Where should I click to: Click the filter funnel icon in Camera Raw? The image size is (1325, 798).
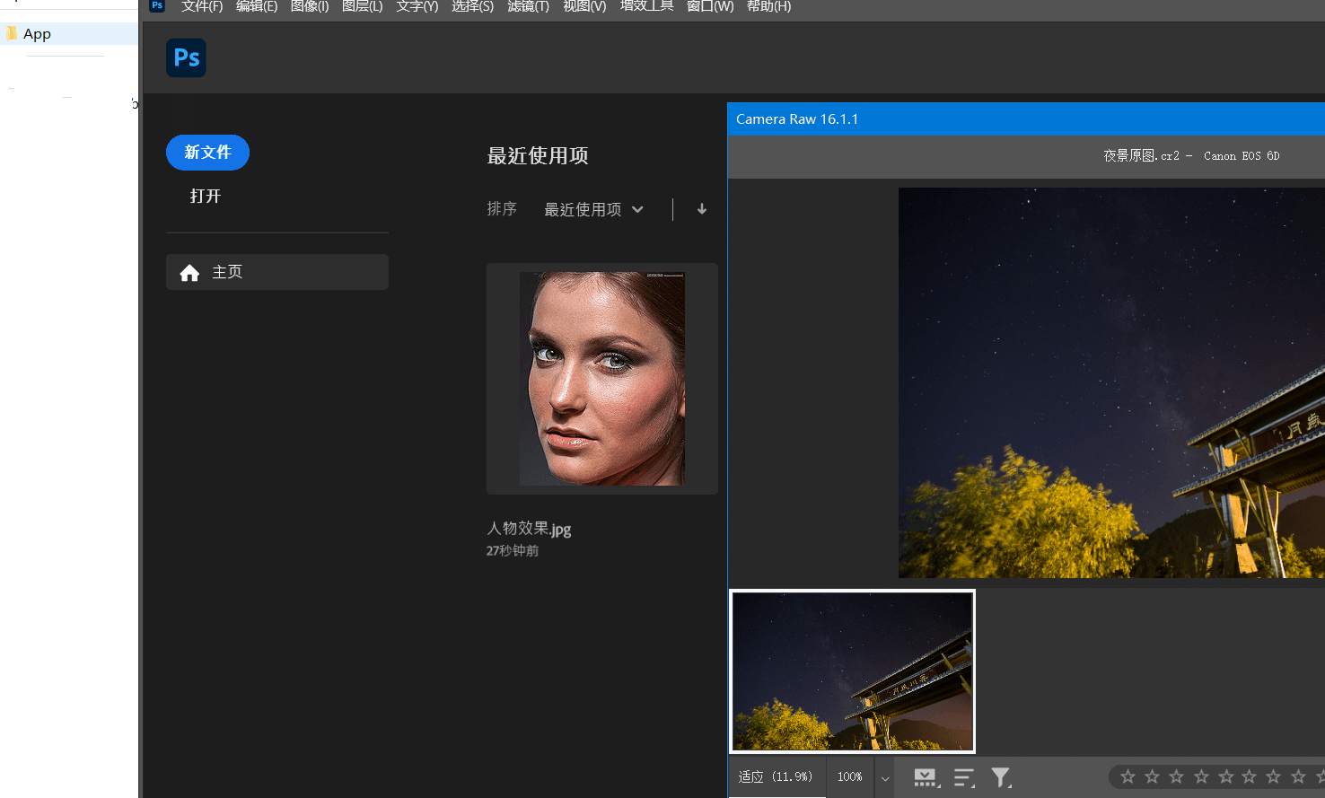[x=1001, y=777]
